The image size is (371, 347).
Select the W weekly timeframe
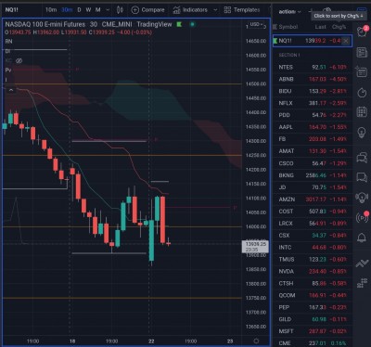tap(88, 10)
